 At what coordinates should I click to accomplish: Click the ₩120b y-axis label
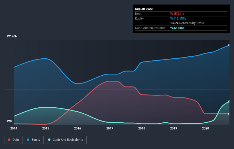pos(12,37)
